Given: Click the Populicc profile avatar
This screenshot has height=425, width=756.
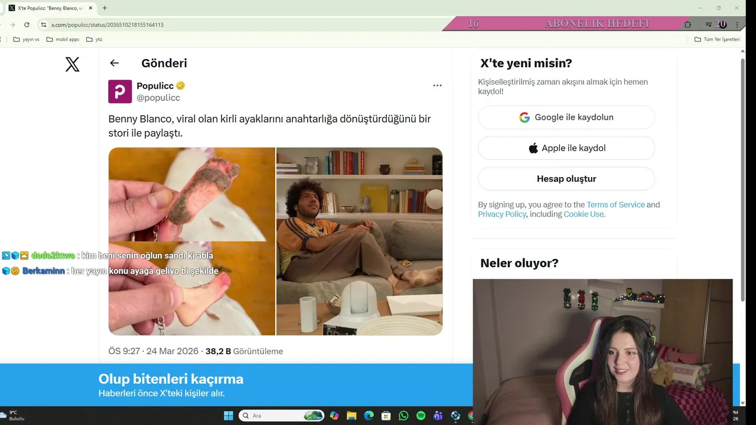Looking at the screenshot, I should [120, 91].
